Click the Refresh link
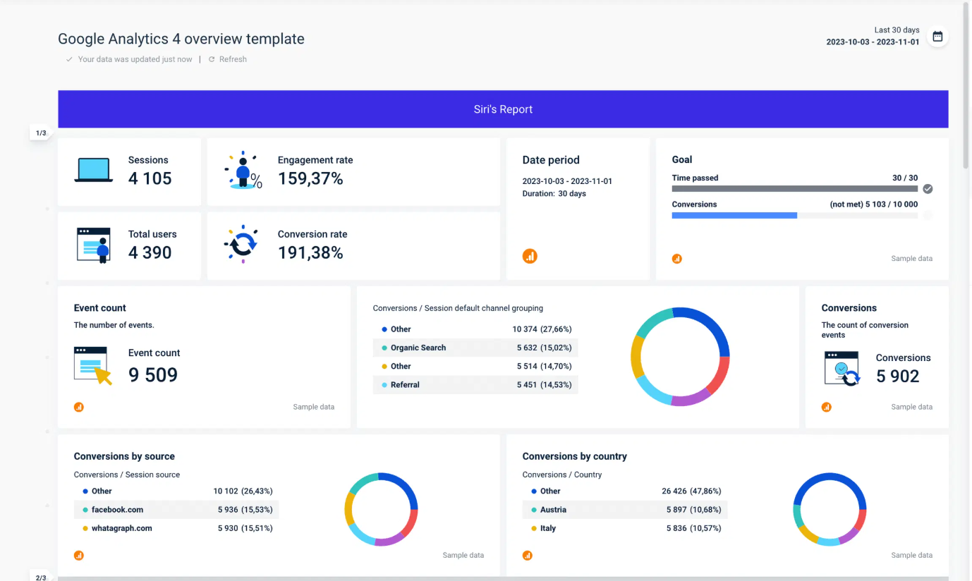The height and width of the screenshot is (581, 972). (x=233, y=59)
